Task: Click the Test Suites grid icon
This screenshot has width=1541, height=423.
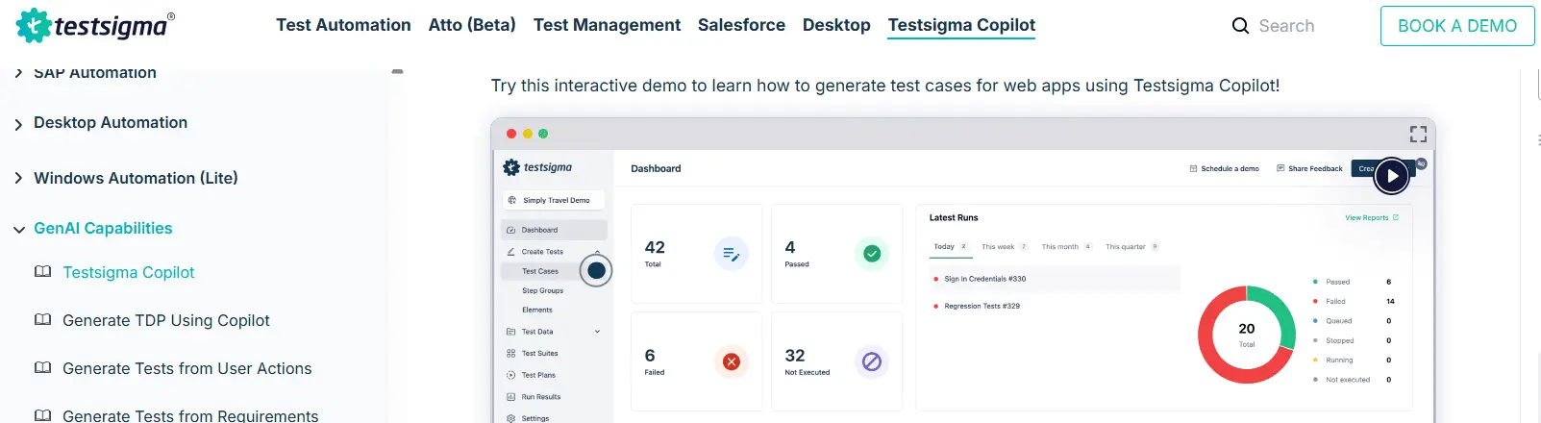Action: pos(510,354)
